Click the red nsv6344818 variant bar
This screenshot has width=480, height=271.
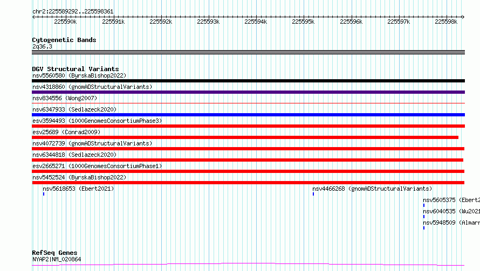point(248,160)
